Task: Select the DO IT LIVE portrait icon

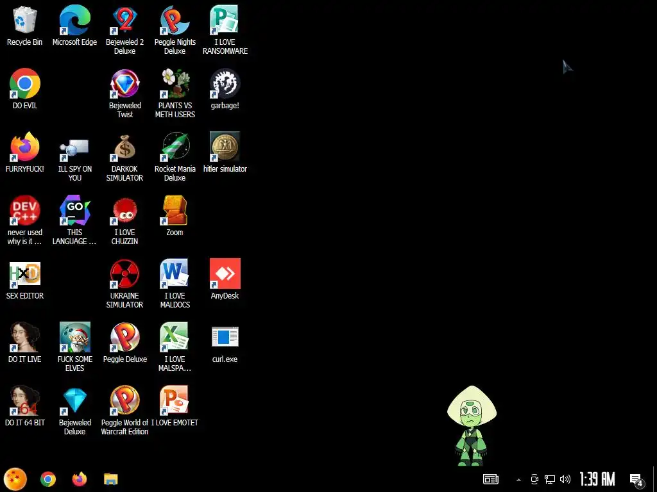Action: pos(25,343)
